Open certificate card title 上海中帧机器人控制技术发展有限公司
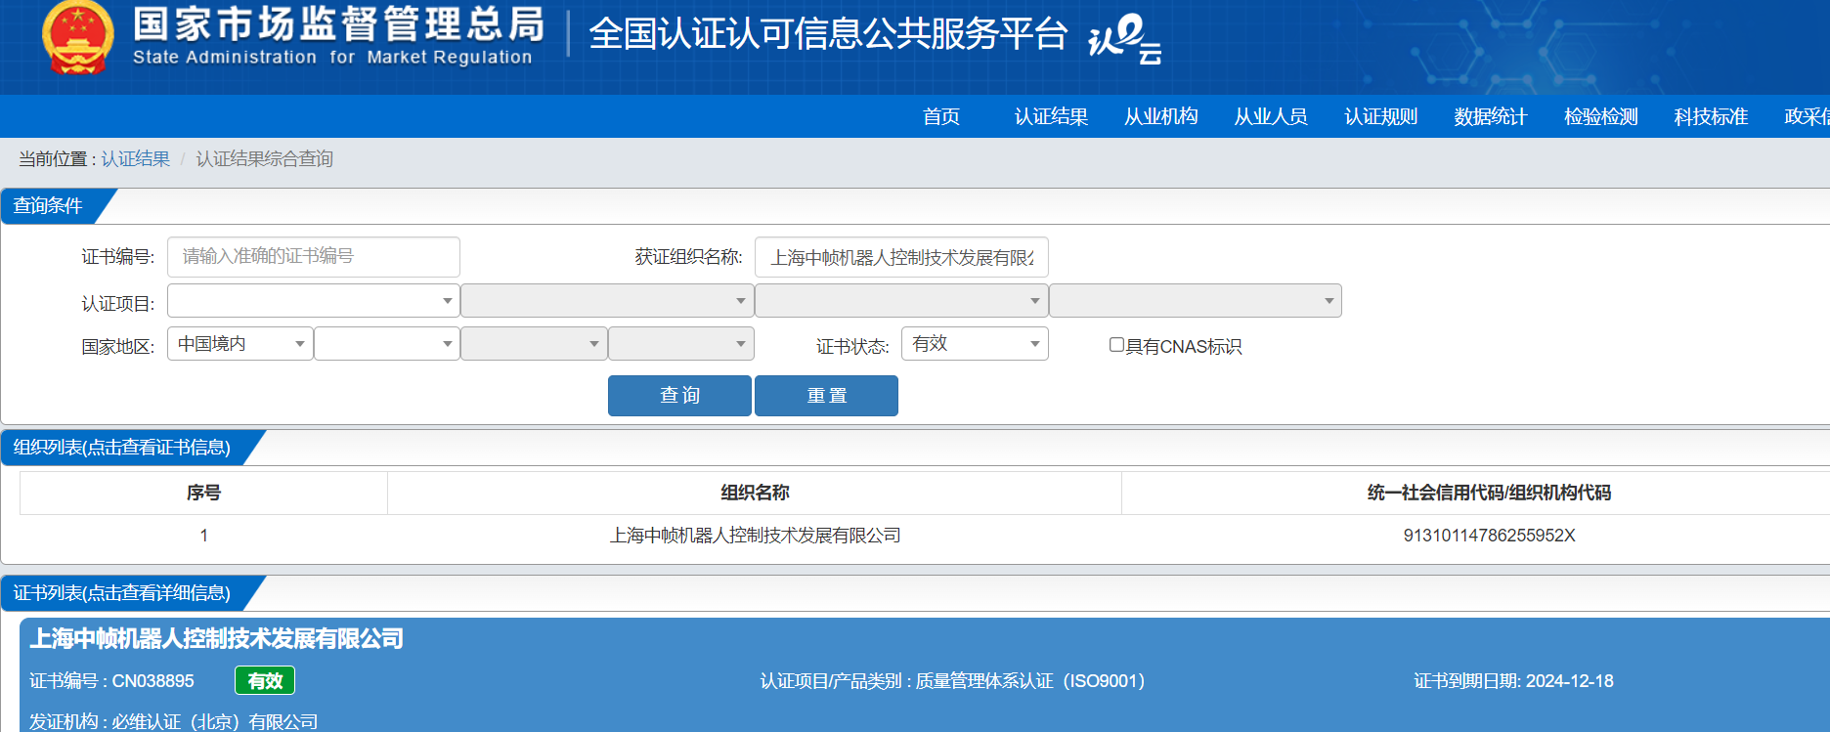 [x=216, y=639]
